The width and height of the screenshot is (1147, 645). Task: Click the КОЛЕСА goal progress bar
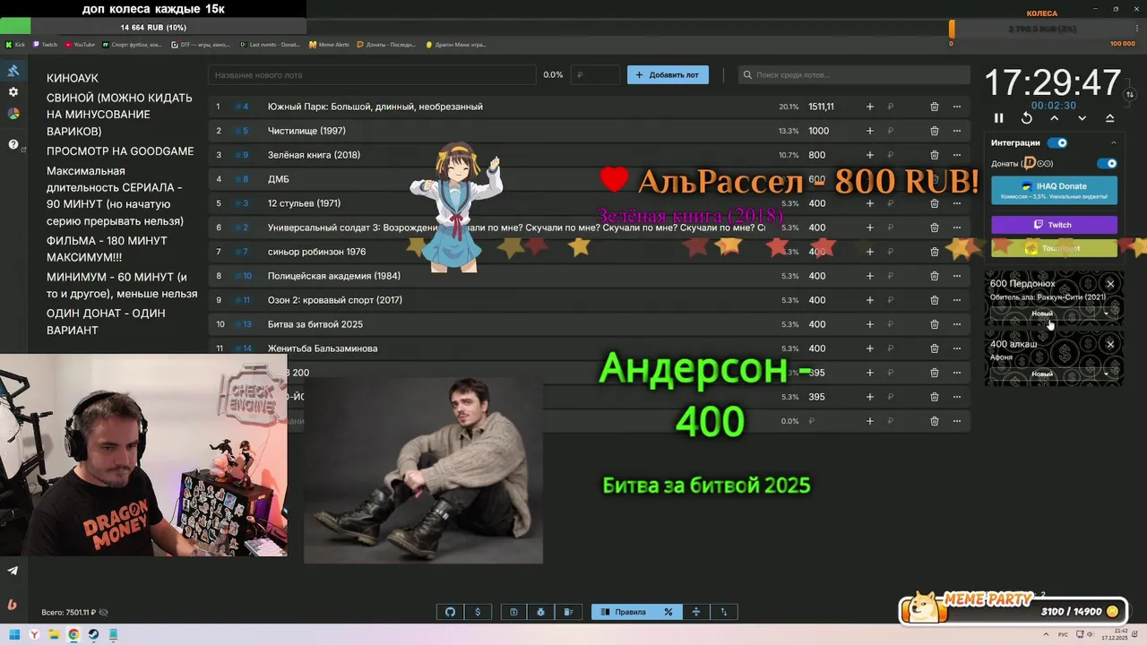click(1043, 30)
